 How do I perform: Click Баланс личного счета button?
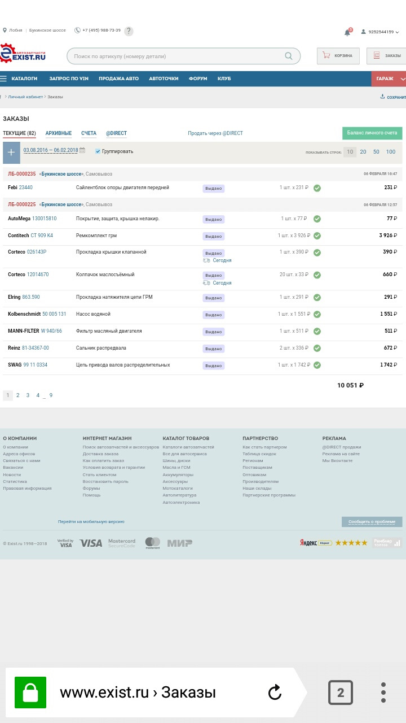(372, 133)
